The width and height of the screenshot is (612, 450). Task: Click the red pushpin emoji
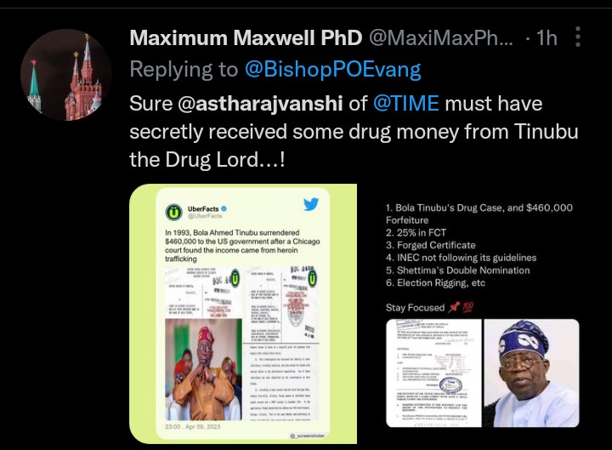click(x=454, y=307)
